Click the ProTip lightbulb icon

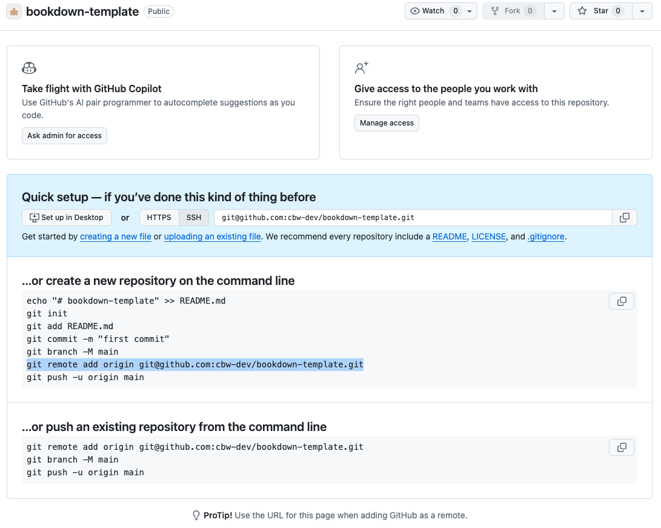coord(196,515)
